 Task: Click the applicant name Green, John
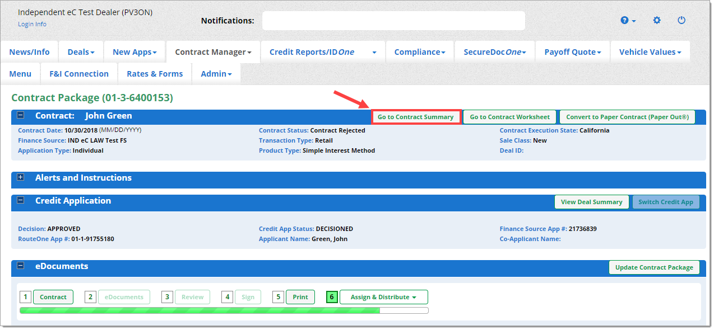pos(330,239)
